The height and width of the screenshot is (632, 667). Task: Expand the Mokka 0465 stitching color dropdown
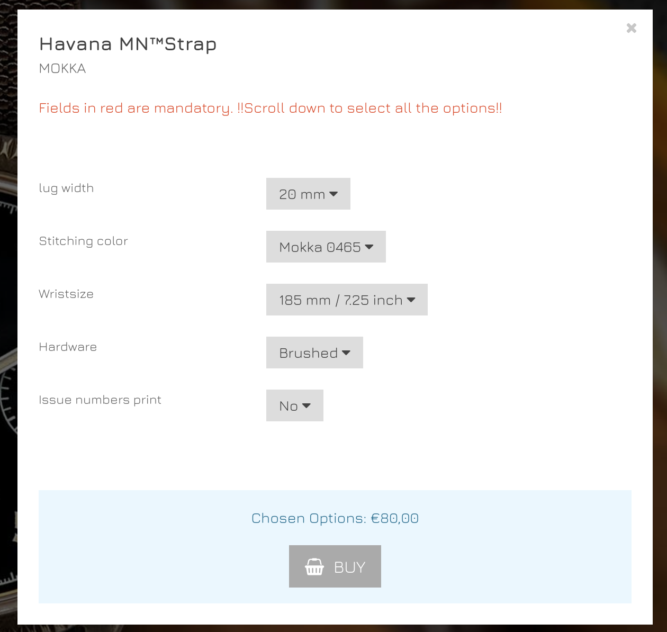(x=326, y=247)
